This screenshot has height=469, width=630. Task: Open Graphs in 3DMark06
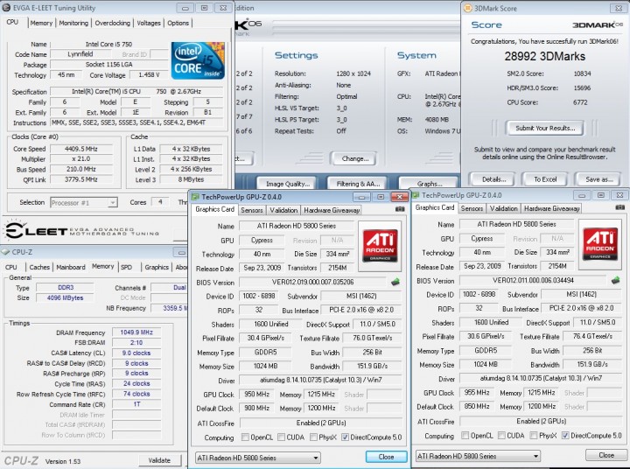click(430, 184)
